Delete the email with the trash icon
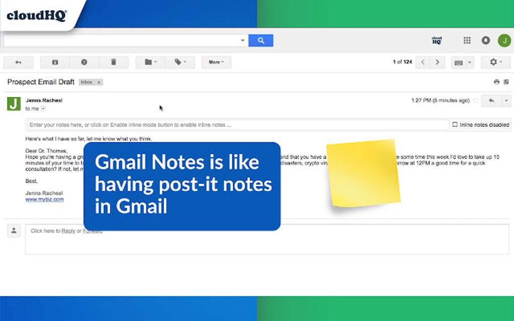This screenshot has width=514, height=321. [114, 62]
